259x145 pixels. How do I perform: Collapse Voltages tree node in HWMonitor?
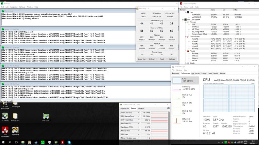186,22
